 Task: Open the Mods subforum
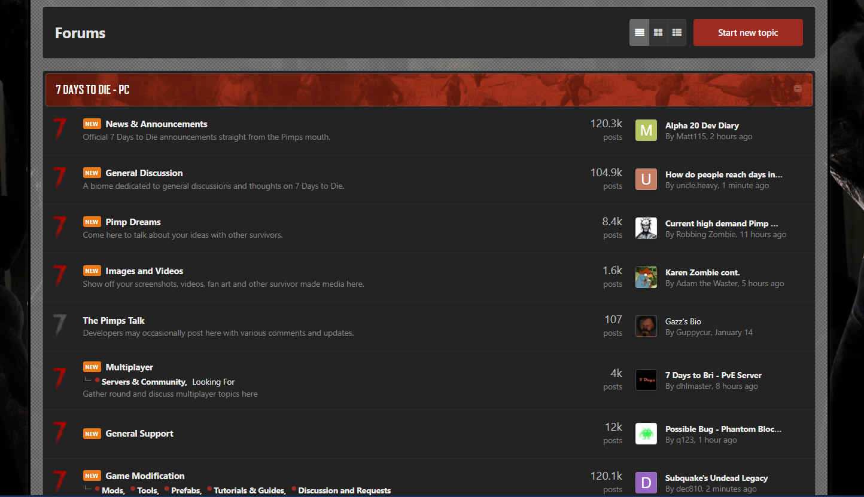[x=112, y=490]
